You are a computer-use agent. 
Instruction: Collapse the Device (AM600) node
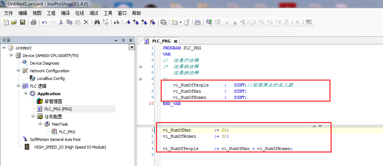[11, 55]
